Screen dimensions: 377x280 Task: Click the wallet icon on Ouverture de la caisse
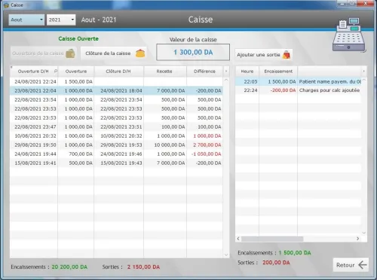70,53
